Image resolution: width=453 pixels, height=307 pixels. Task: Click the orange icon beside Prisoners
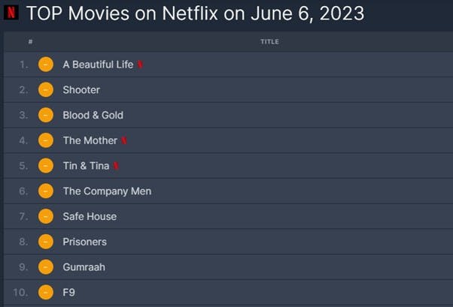tap(46, 242)
